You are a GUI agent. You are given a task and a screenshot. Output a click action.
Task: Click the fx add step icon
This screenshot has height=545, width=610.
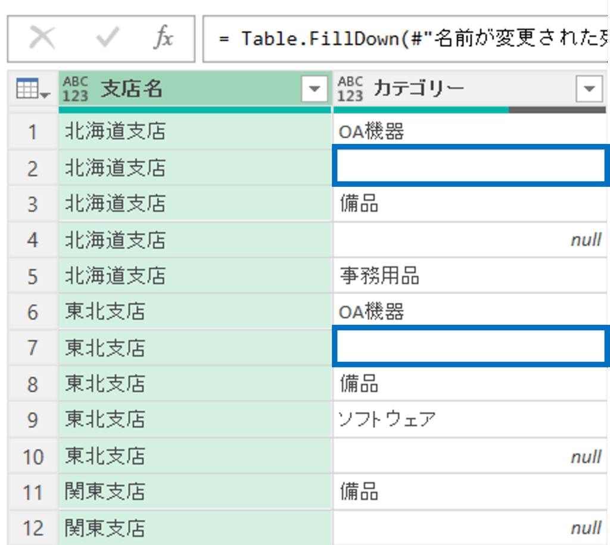pyautogui.click(x=163, y=39)
